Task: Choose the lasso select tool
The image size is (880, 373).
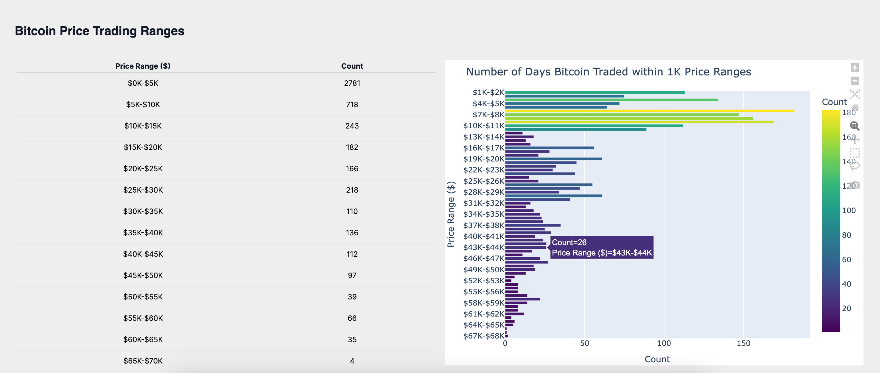Action: point(854,166)
